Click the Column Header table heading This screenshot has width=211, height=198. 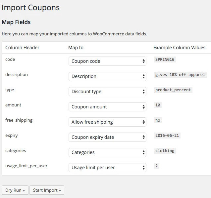click(22, 48)
